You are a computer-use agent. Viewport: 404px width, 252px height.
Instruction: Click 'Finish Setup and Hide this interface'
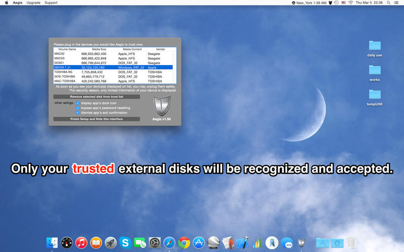[x=96, y=119]
